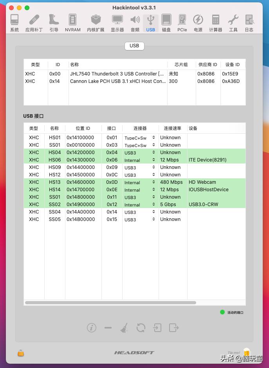Sort controllers by 芯片组 column header
This screenshot has height=368, width=269.
(181, 65)
